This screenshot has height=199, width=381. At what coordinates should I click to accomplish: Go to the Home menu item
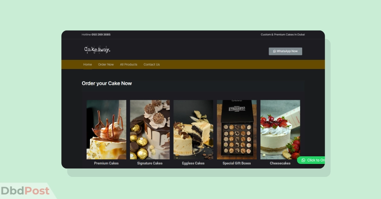pyautogui.click(x=88, y=64)
